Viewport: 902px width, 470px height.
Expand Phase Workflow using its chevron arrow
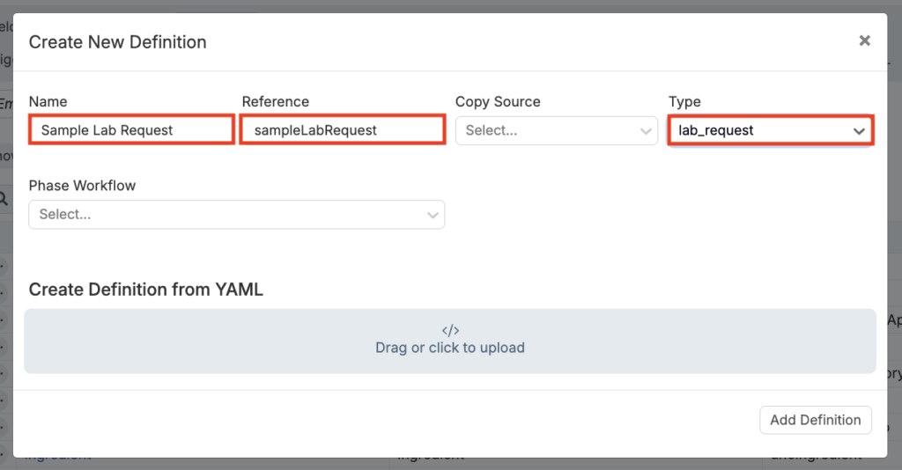[433, 215]
